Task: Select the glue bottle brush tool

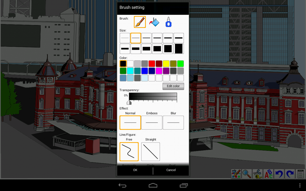Action: (x=168, y=22)
